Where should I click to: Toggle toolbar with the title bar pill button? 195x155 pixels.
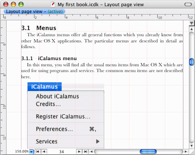click(x=188, y=4)
